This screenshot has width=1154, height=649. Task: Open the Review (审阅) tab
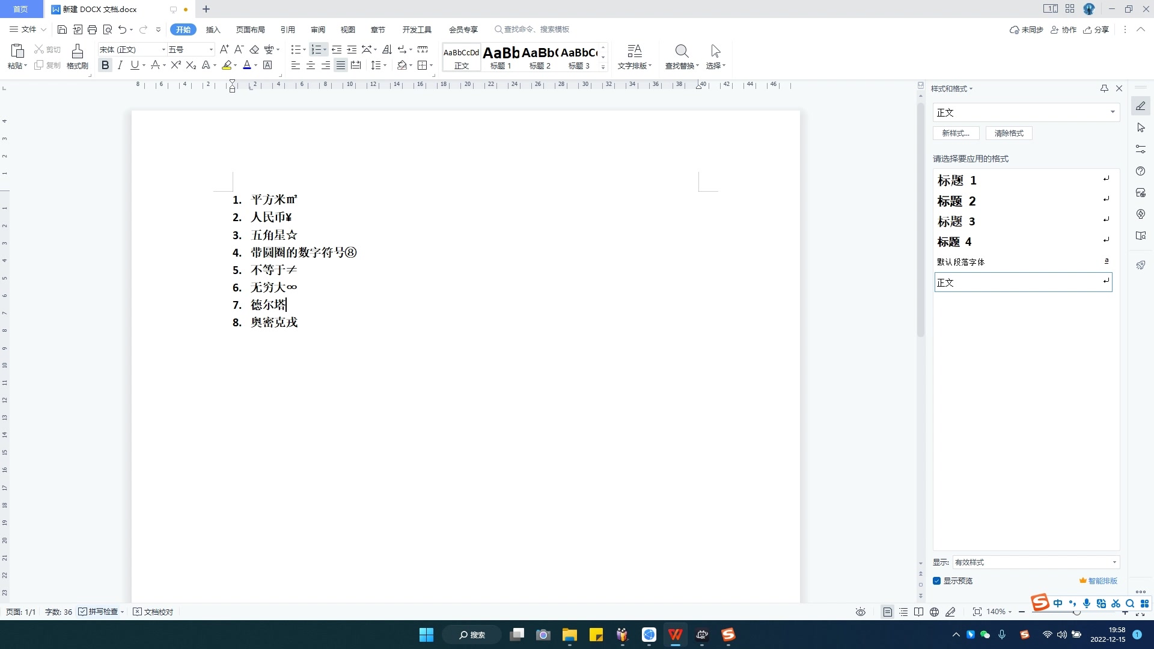318,29
